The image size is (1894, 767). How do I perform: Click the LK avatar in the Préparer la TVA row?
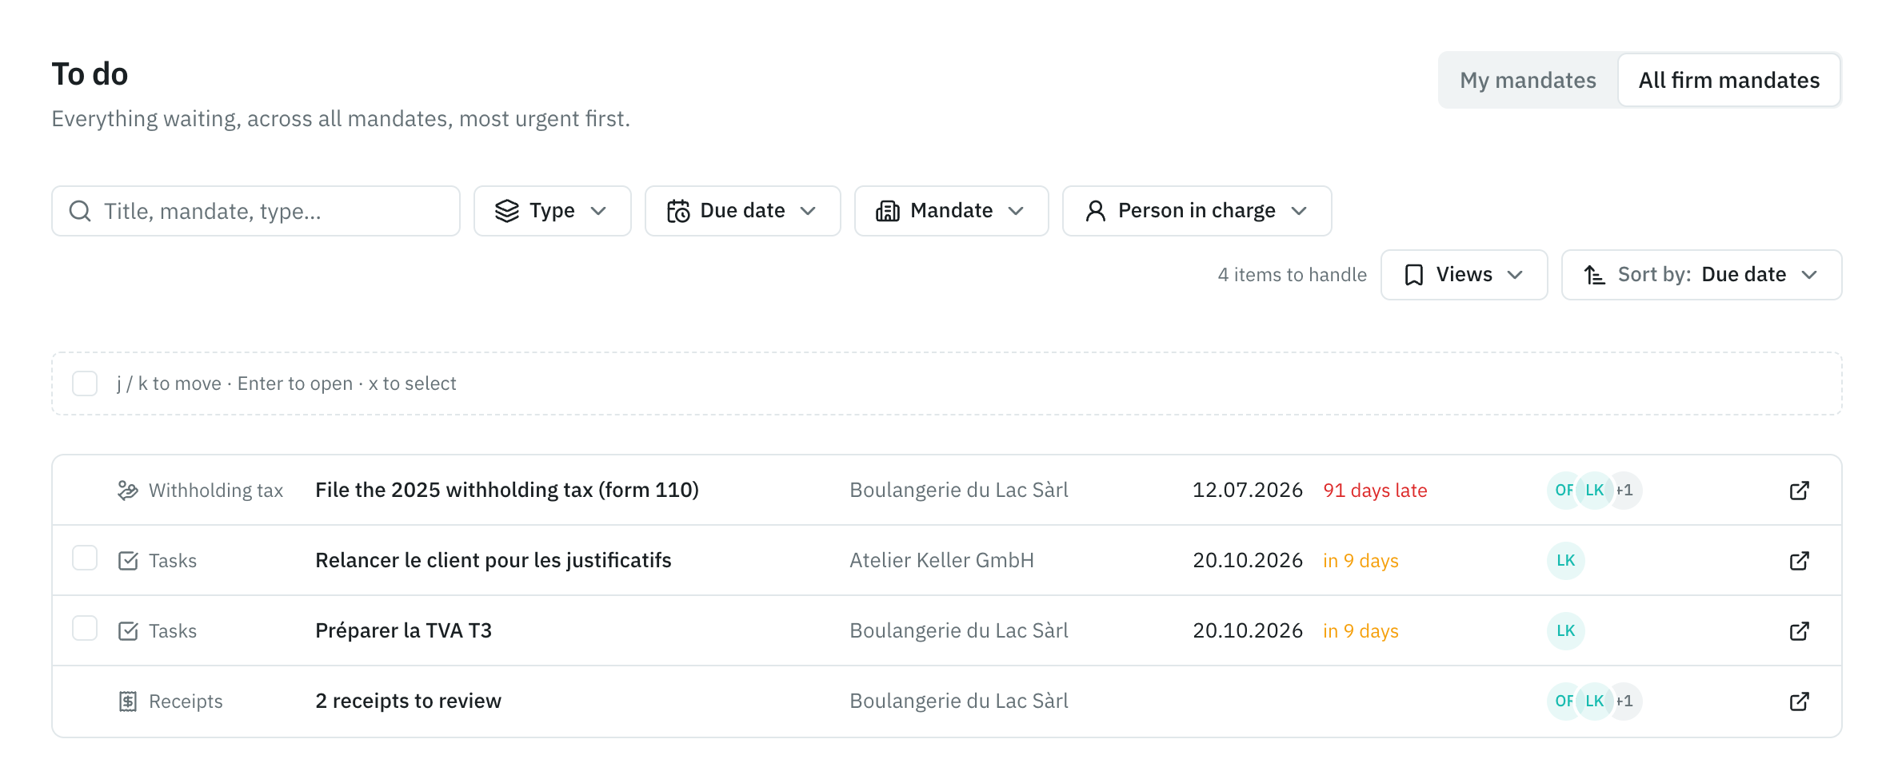1565,631
